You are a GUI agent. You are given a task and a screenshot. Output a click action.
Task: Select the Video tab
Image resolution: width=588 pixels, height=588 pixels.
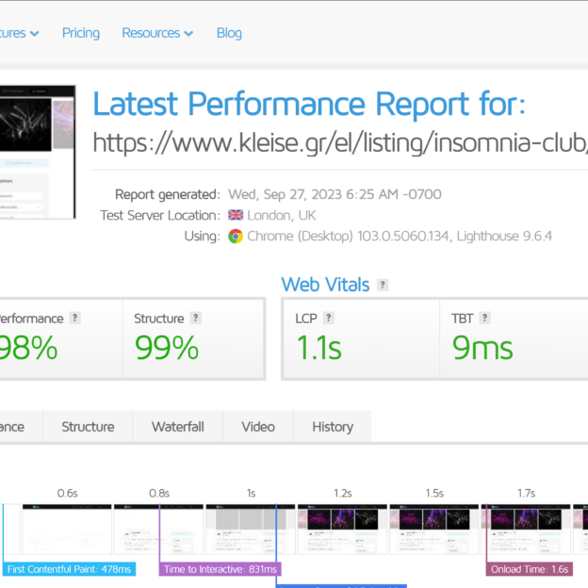coord(258,427)
